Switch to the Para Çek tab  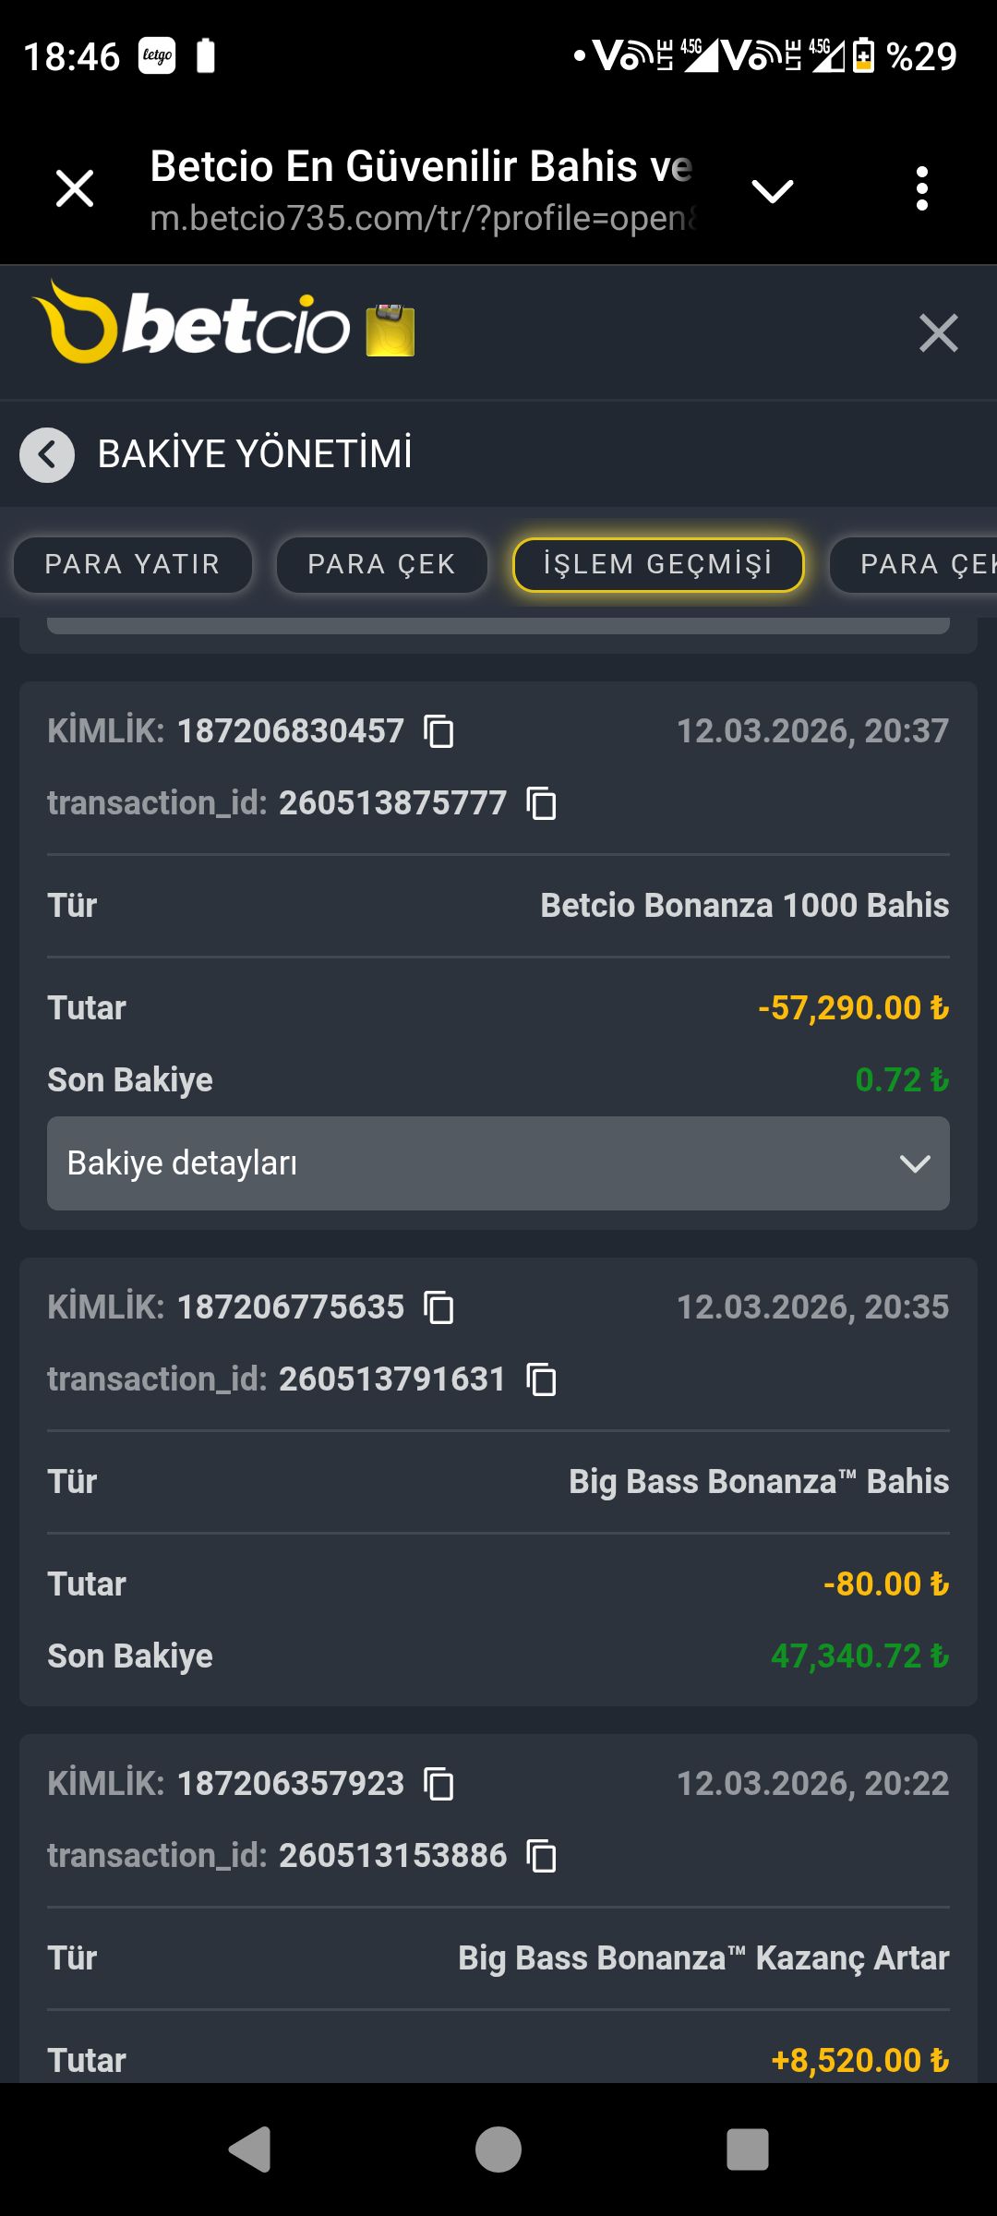381,564
